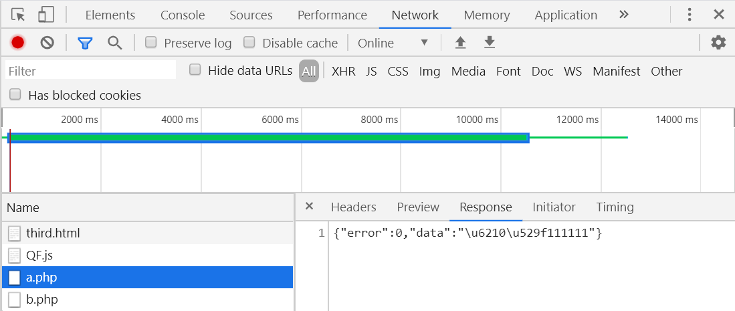Toggle the device toolbar icon
The height and width of the screenshot is (311, 735).
pos(46,15)
